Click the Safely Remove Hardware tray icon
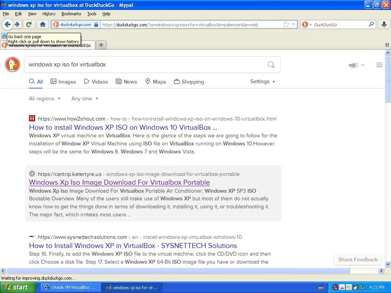Screen dimensions: 391x293 click(363, 288)
